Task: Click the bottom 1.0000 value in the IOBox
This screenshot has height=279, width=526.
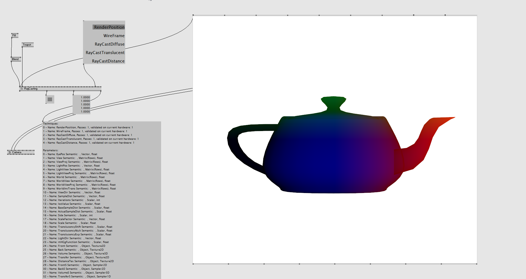Action: (85, 112)
